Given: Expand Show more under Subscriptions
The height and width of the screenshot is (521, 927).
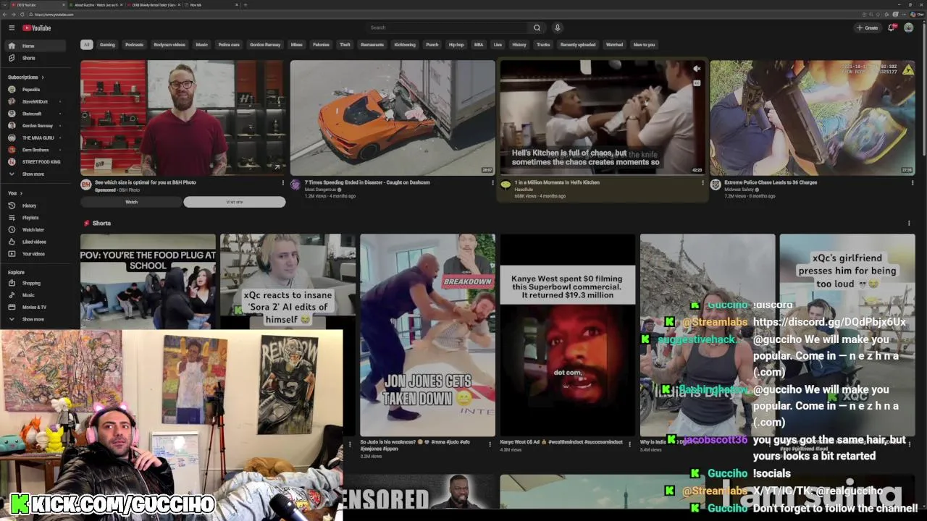Looking at the screenshot, I should click(x=35, y=174).
